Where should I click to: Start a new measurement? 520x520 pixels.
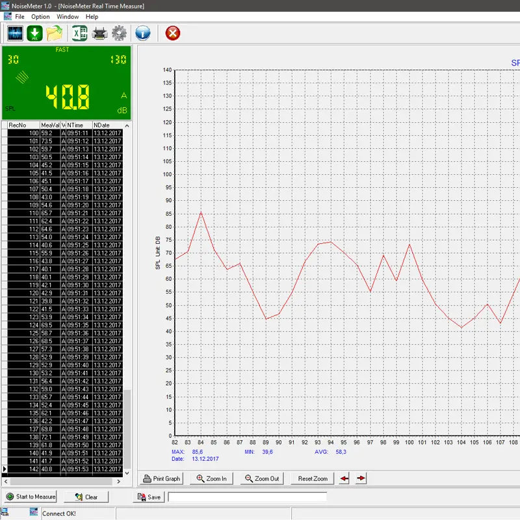tap(30, 496)
